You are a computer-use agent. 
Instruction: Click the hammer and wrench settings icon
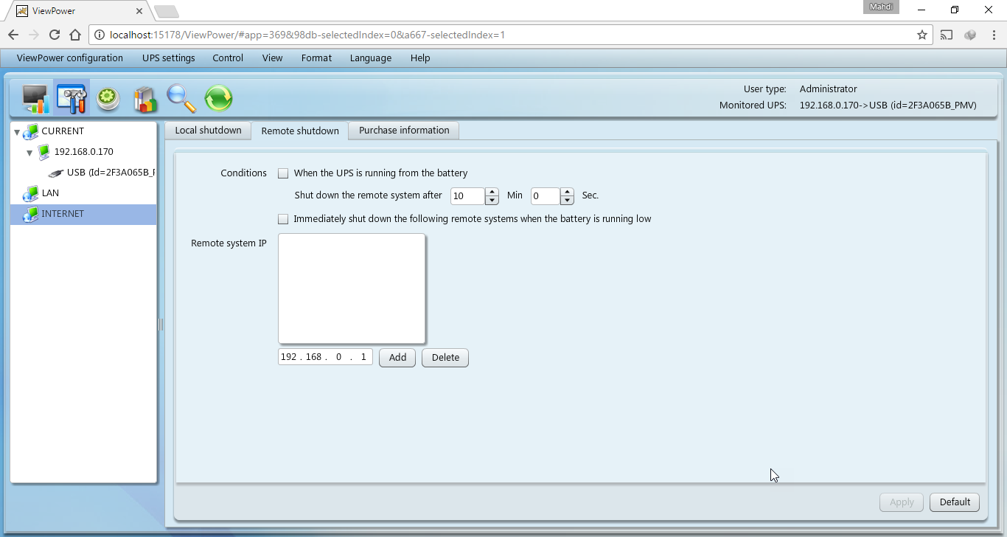[x=72, y=98]
